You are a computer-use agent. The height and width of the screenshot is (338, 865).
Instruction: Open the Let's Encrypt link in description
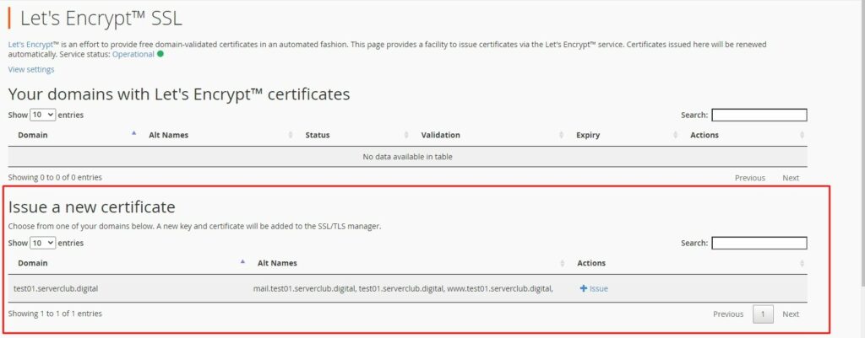coord(30,45)
